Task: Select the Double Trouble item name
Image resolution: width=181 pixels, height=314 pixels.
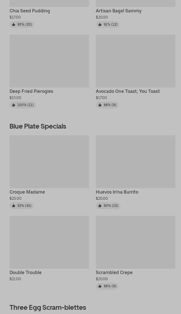Action: click(x=25, y=272)
